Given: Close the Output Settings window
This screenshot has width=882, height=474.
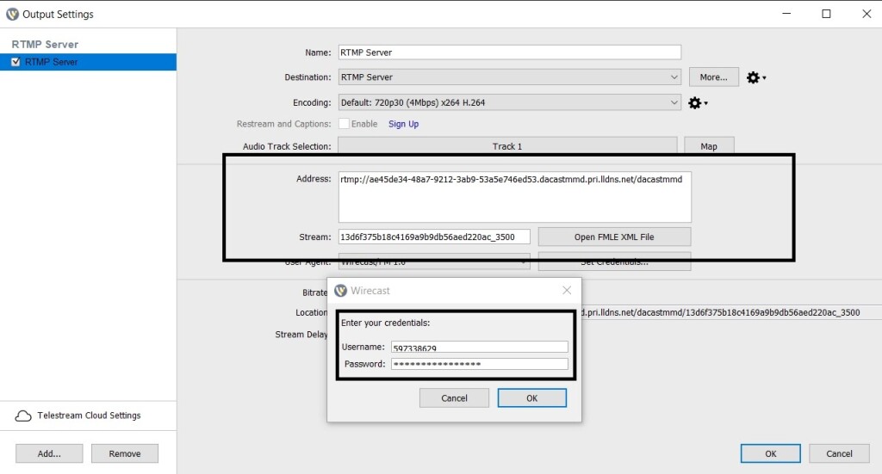Looking at the screenshot, I should [x=866, y=14].
